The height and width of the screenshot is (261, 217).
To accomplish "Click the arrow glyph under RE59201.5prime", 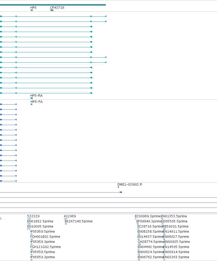I will [x=164, y=229].
